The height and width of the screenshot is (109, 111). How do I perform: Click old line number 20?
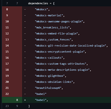(7, 82)
